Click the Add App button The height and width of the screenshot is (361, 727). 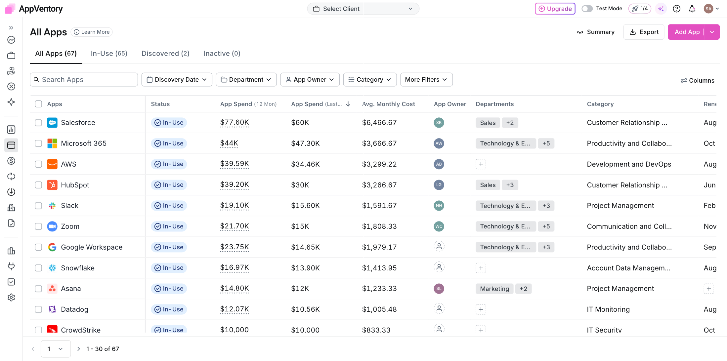pos(687,32)
